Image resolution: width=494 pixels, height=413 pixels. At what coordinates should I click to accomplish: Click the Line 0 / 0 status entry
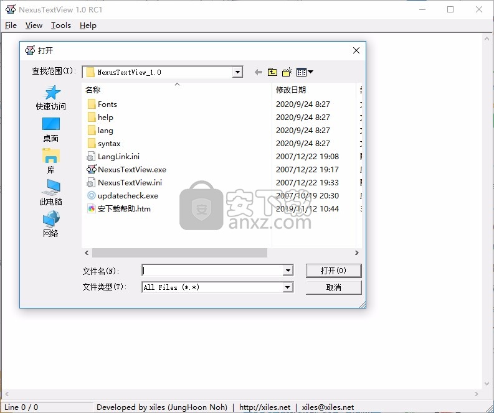(21, 407)
